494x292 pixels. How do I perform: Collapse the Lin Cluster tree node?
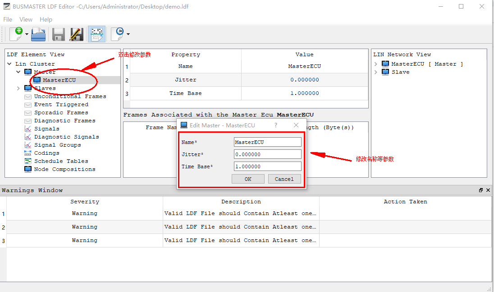(x=9, y=64)
